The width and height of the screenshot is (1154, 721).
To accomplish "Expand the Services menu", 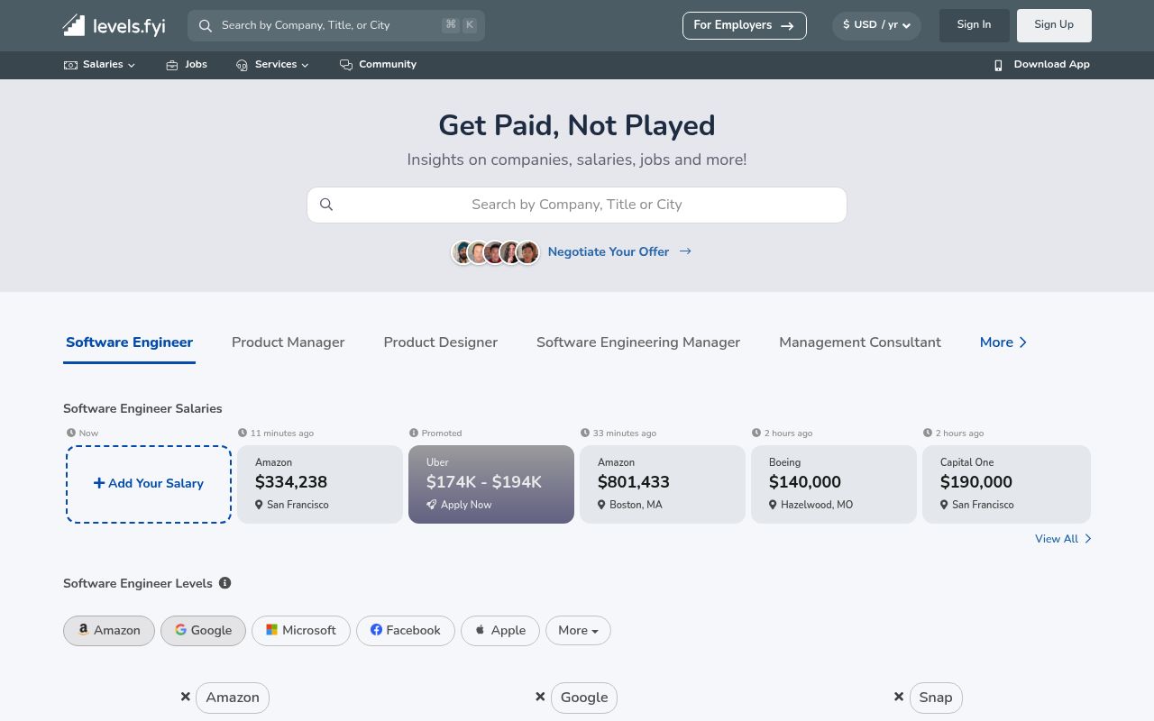I will click(x=272, y=65).
